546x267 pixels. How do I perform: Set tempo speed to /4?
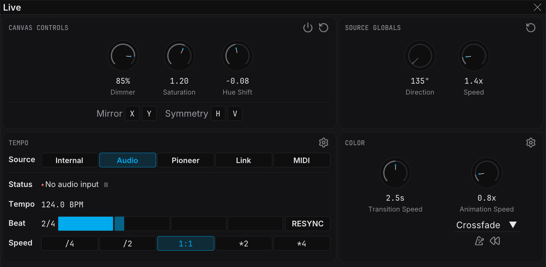[69, 243]
